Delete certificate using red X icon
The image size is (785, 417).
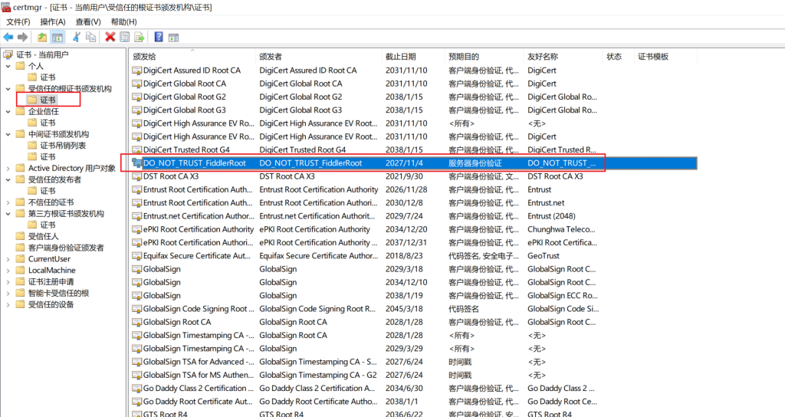tap(110, 37)
